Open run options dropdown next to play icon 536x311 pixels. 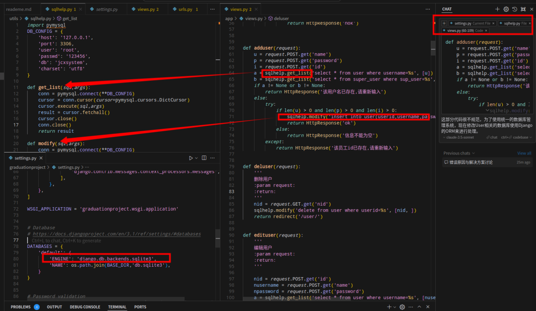point(196,158)
